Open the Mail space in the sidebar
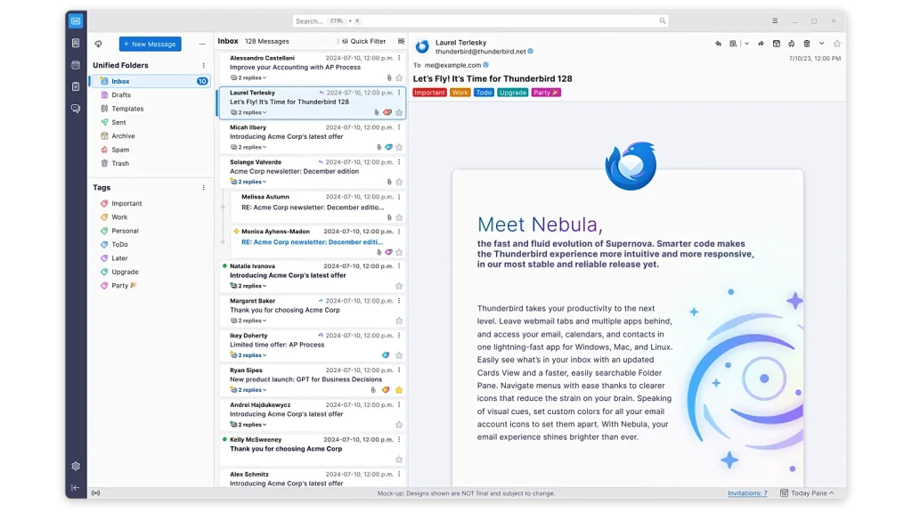This screenshot has height=513, width=912. coord(76,21)
